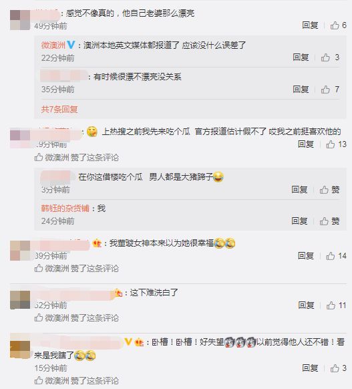Reply to the 感觉不像真的 comment
352x389 pixels.
click(x=310, y=25)
